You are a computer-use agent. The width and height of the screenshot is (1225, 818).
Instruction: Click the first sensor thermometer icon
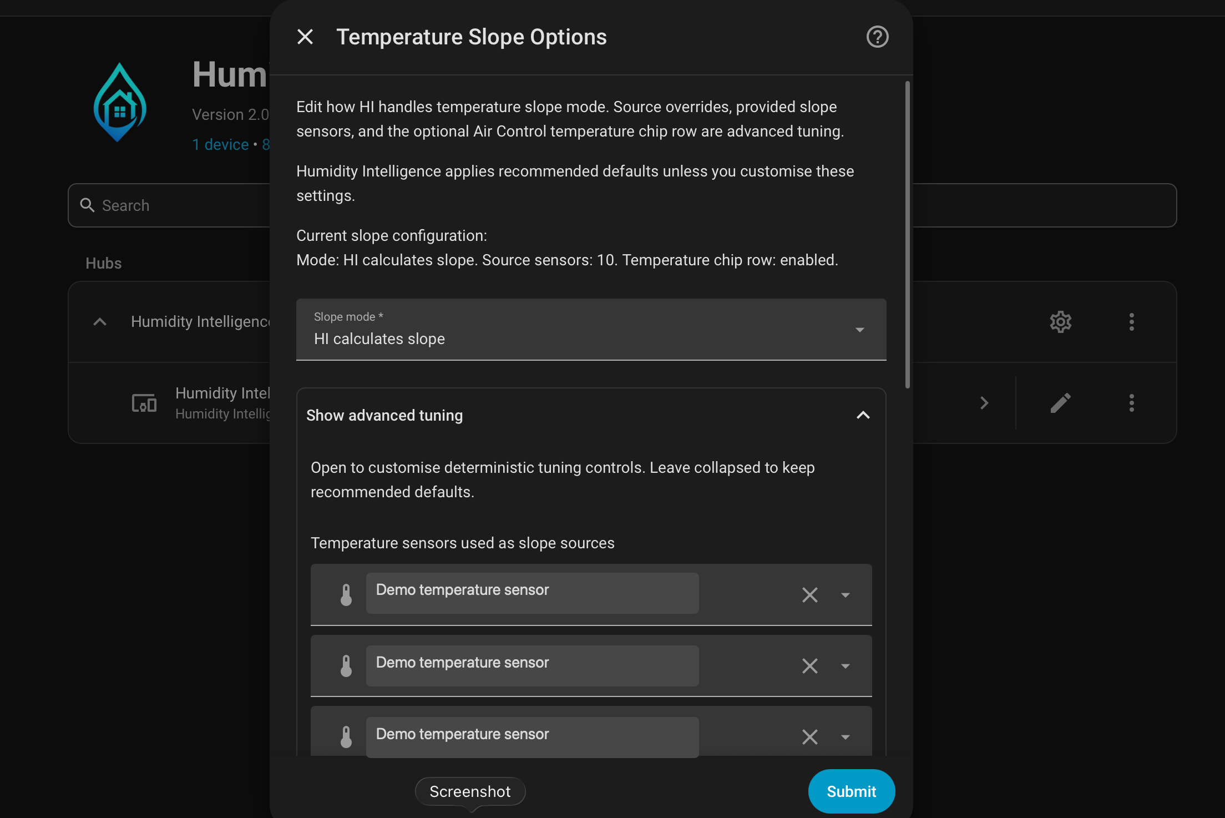(346, 595)
